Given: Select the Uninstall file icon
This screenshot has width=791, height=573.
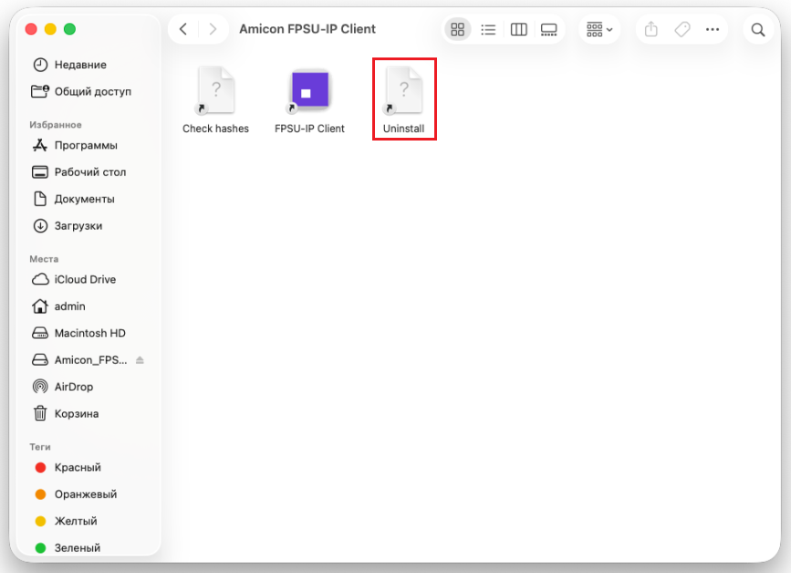Looking at the screenshot, I should click(403, 90).
